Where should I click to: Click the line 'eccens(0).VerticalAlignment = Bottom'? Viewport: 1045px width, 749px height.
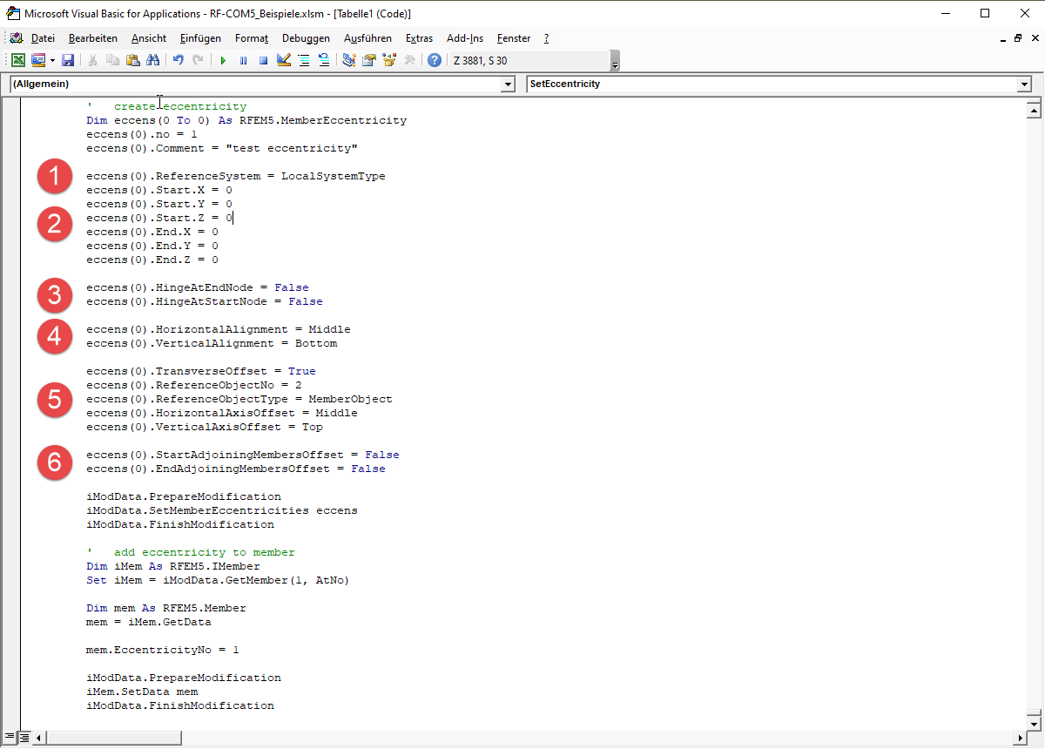[x=212, y=343]
